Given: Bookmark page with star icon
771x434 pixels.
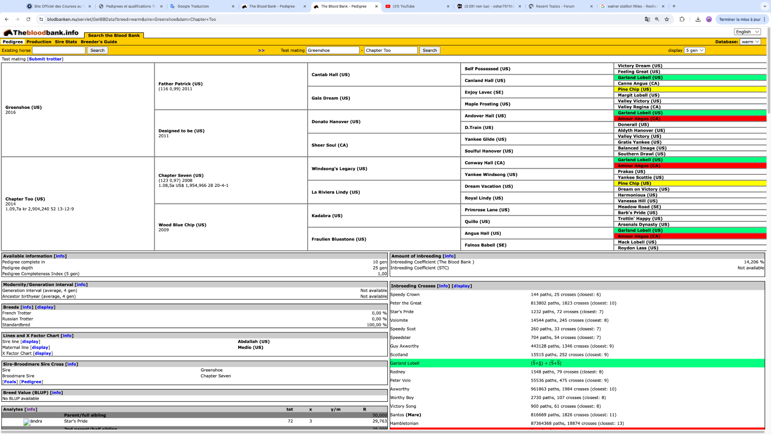Looking at the screenshot, I should click(x=667, y=19).
